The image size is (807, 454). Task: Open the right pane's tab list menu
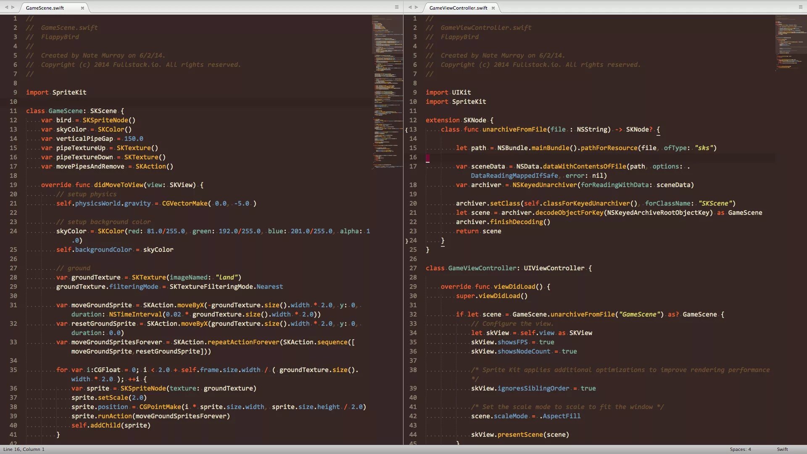click(x=800, y=7)
